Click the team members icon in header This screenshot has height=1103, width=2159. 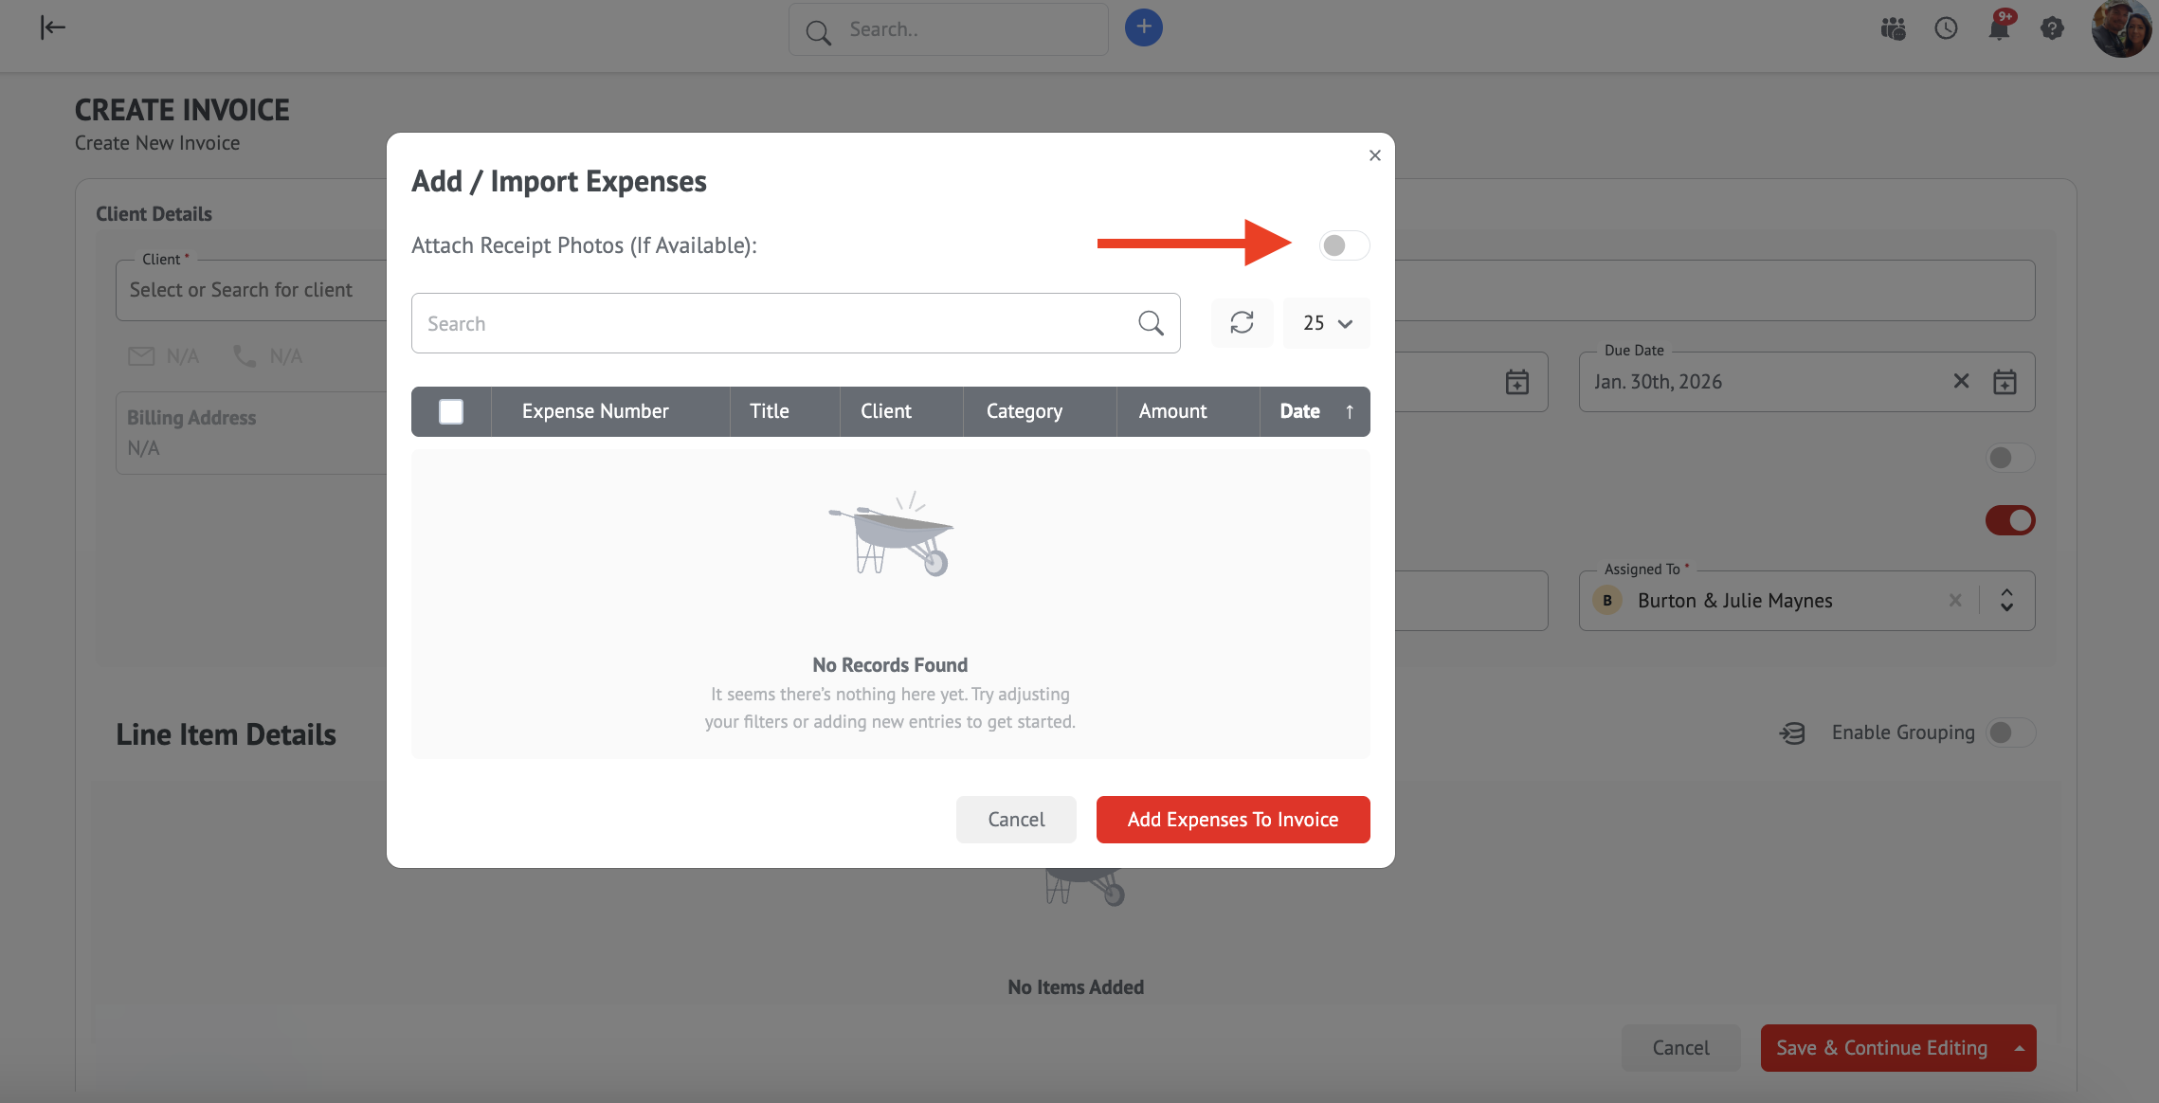tap(1893, 28)
